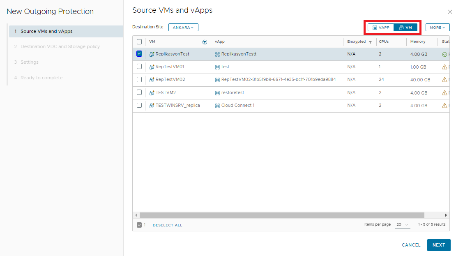Click the RepTestVM02-81b519b9 vApp icon
This screenshot has width=456, height=256.
click(x=217, y=80)
